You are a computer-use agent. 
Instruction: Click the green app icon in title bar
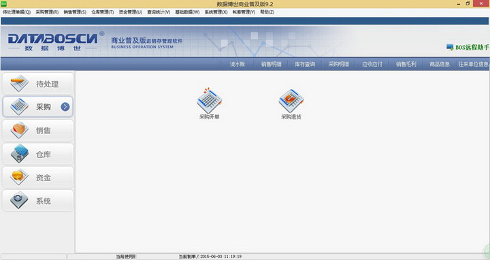pyautogui.click(x=4, y=4)
